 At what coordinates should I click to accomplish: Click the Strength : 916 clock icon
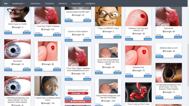(42, 29)
